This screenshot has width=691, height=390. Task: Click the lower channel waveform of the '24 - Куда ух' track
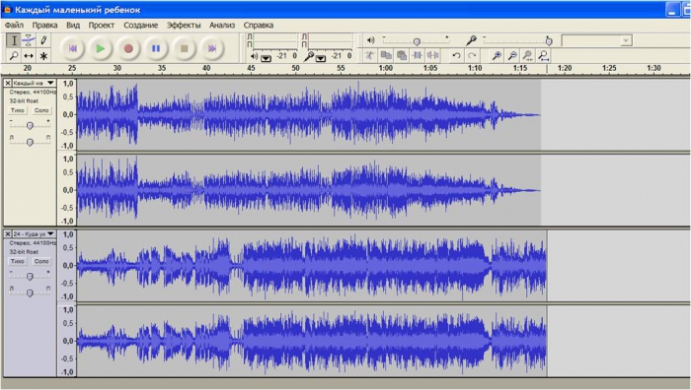312,341
